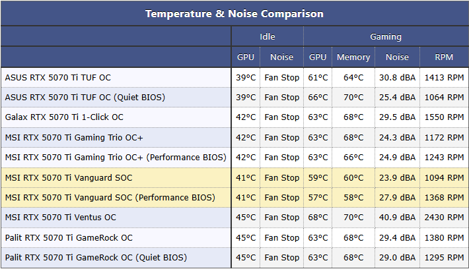
Task: Select the Gaming column group header
Action: [386, 36]
